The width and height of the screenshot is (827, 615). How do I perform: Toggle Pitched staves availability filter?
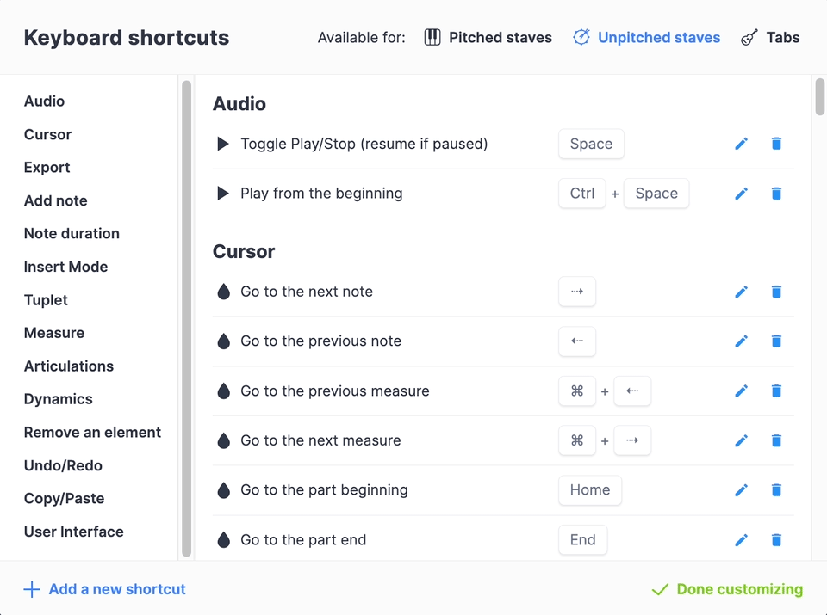coord(488,37)
